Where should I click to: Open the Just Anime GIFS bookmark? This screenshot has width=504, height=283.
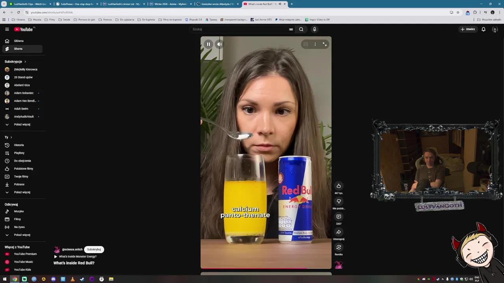tap(261, 20)
